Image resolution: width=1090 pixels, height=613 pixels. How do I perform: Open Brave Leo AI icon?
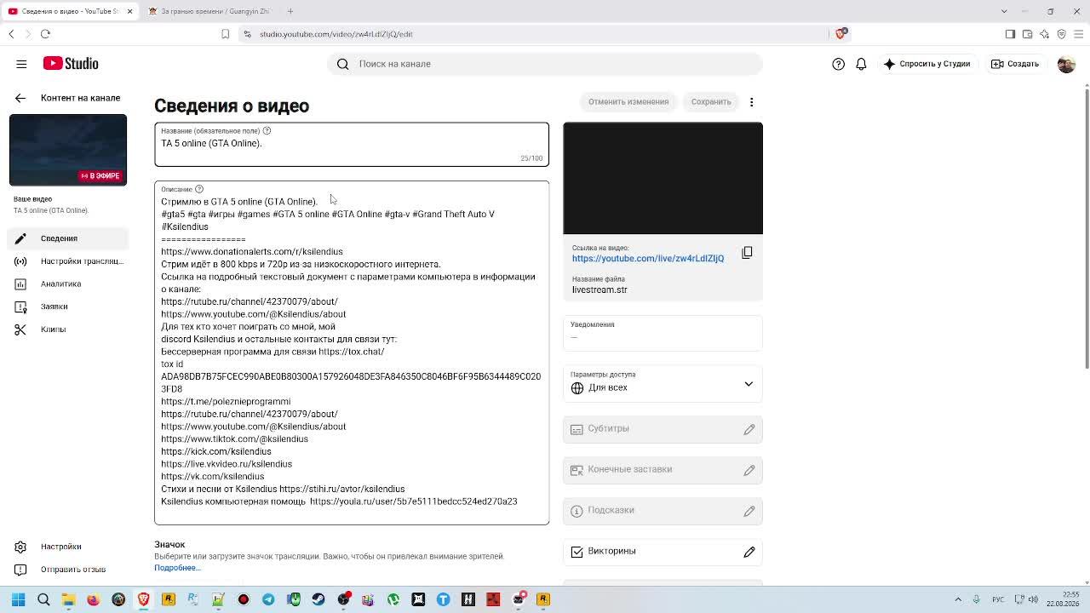pos(1044,34)
